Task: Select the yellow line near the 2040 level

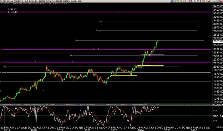Action: click(151, 65)
